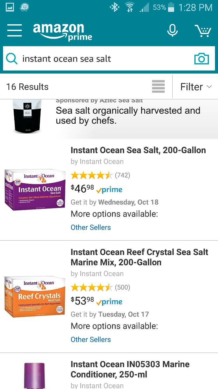This screenshot has height=389, width=218.
Task: Tap the camera scan icon in search bar
Action: (201, 59)
